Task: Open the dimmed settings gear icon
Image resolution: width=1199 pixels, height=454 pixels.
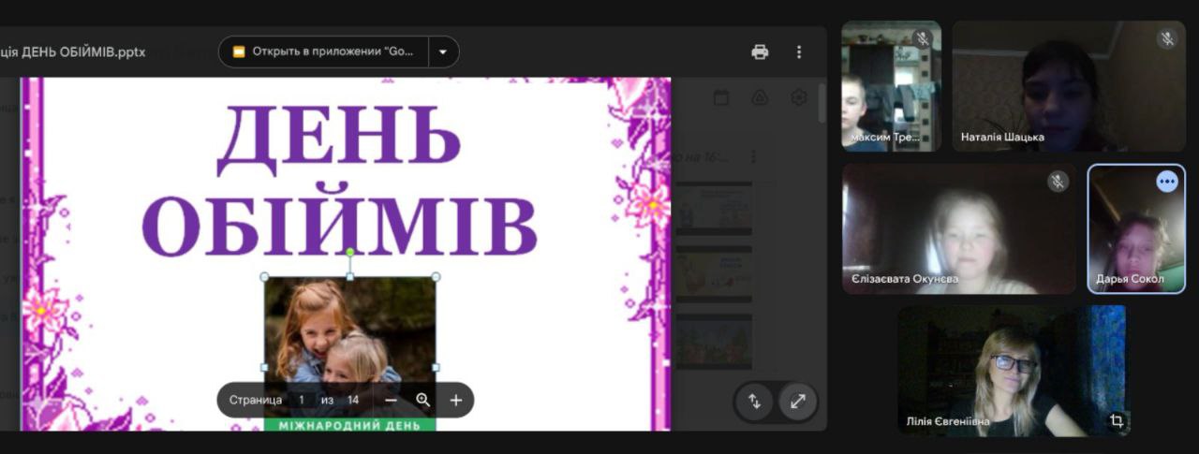Action: (799, 97)
